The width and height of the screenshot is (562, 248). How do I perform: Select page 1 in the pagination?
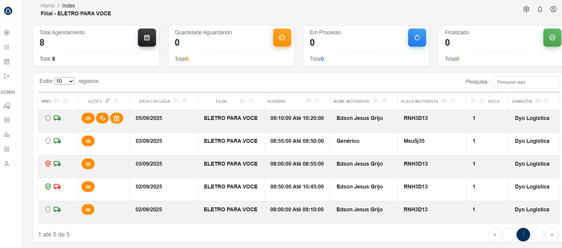(523, 235)
